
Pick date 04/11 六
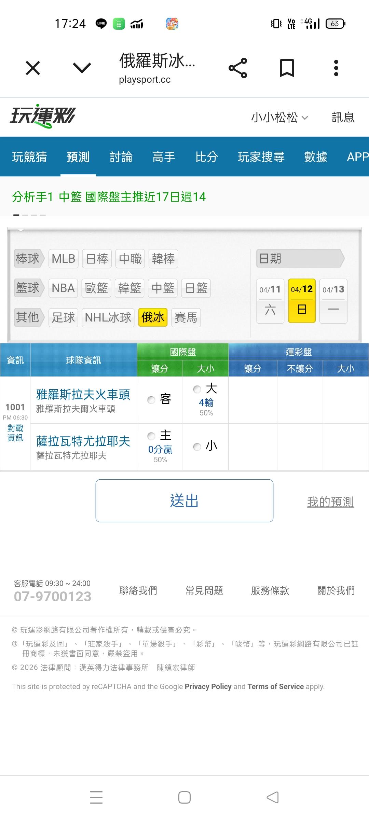[x=270, y=301]
